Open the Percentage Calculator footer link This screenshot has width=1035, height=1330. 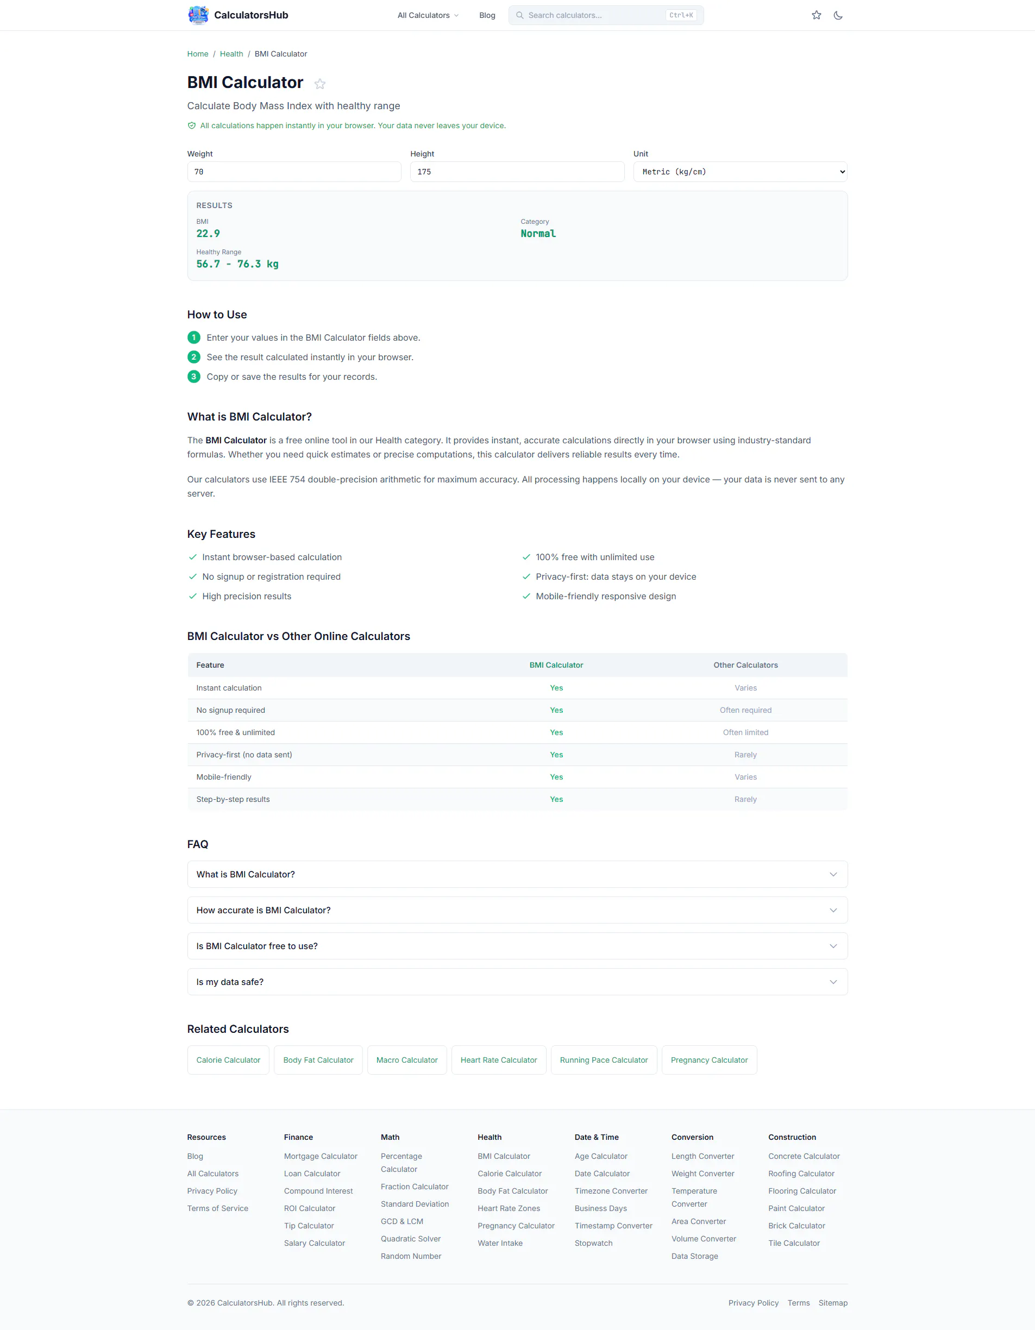point(402,1163)
